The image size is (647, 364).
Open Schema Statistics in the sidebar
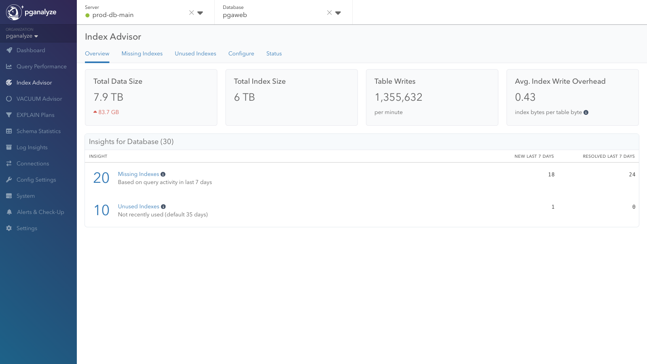pos(38,131)
